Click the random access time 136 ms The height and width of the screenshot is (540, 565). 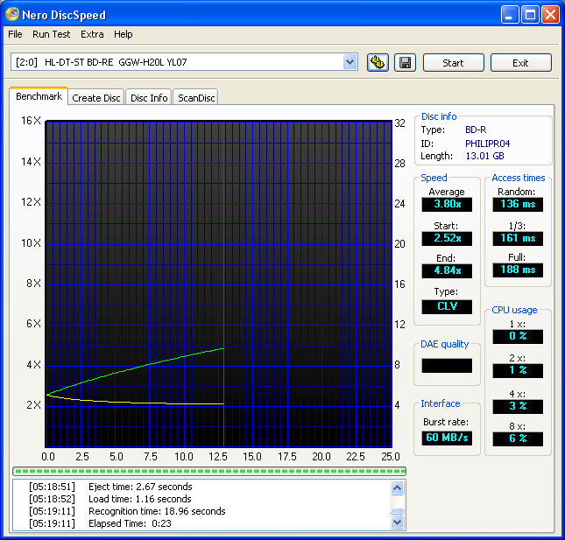[x=518, y=204]
